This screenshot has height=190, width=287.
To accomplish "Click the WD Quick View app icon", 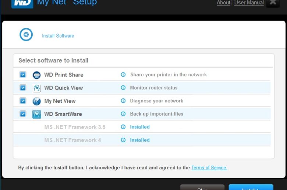I will pyautogui.click(x=36, y=88).
